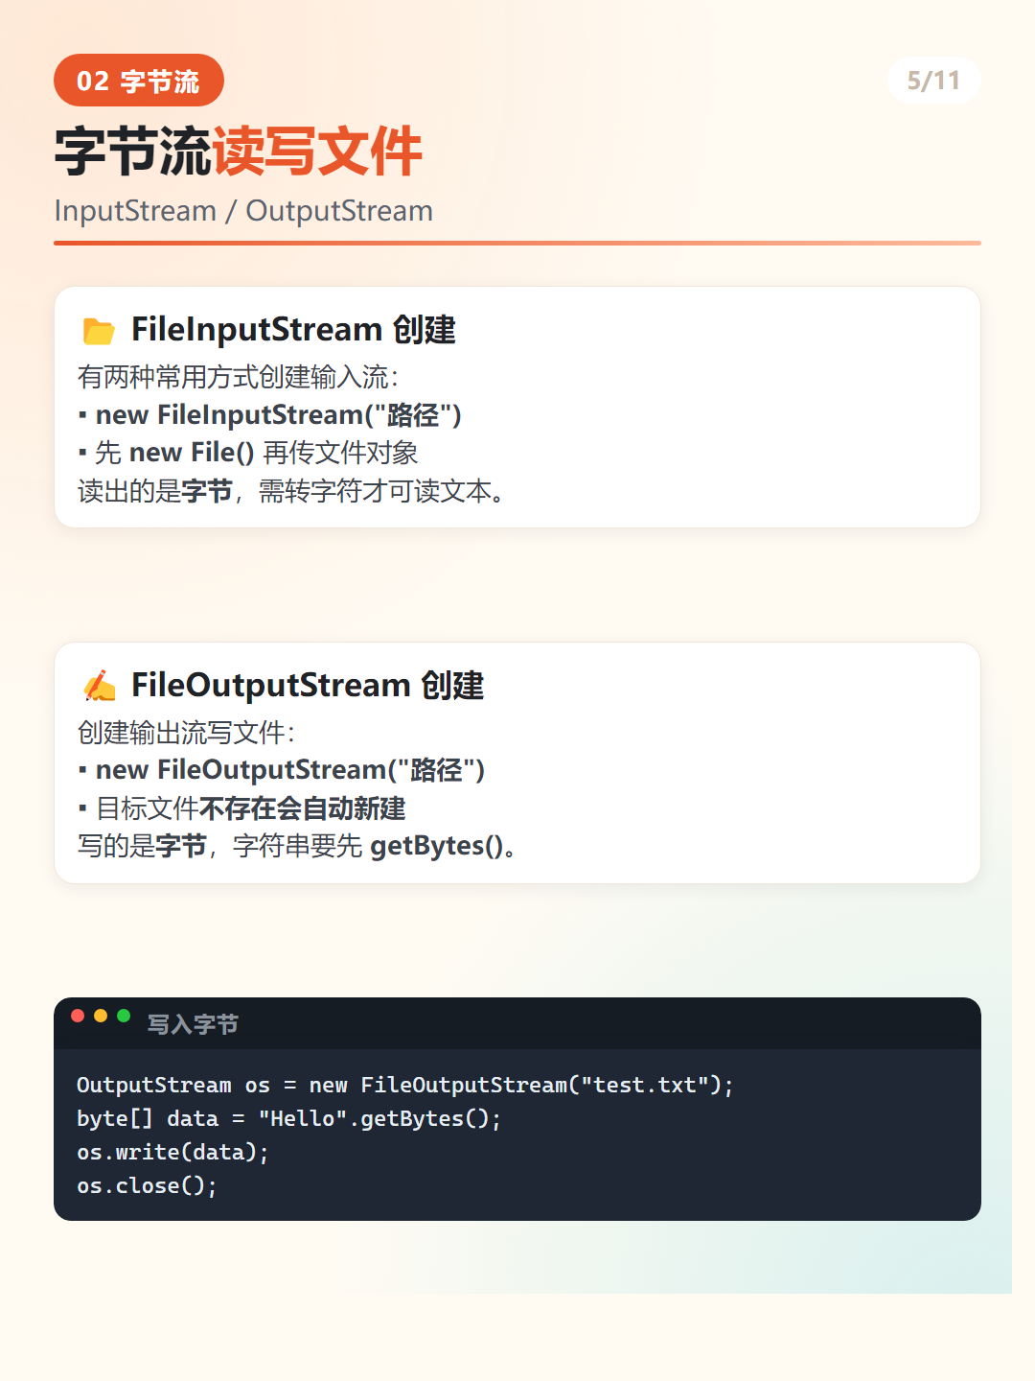Viewport: 1035px width, 1381px height.
Task: Click text "有两种常用方式创建输入流:"
Action: (x=238, y=377)
